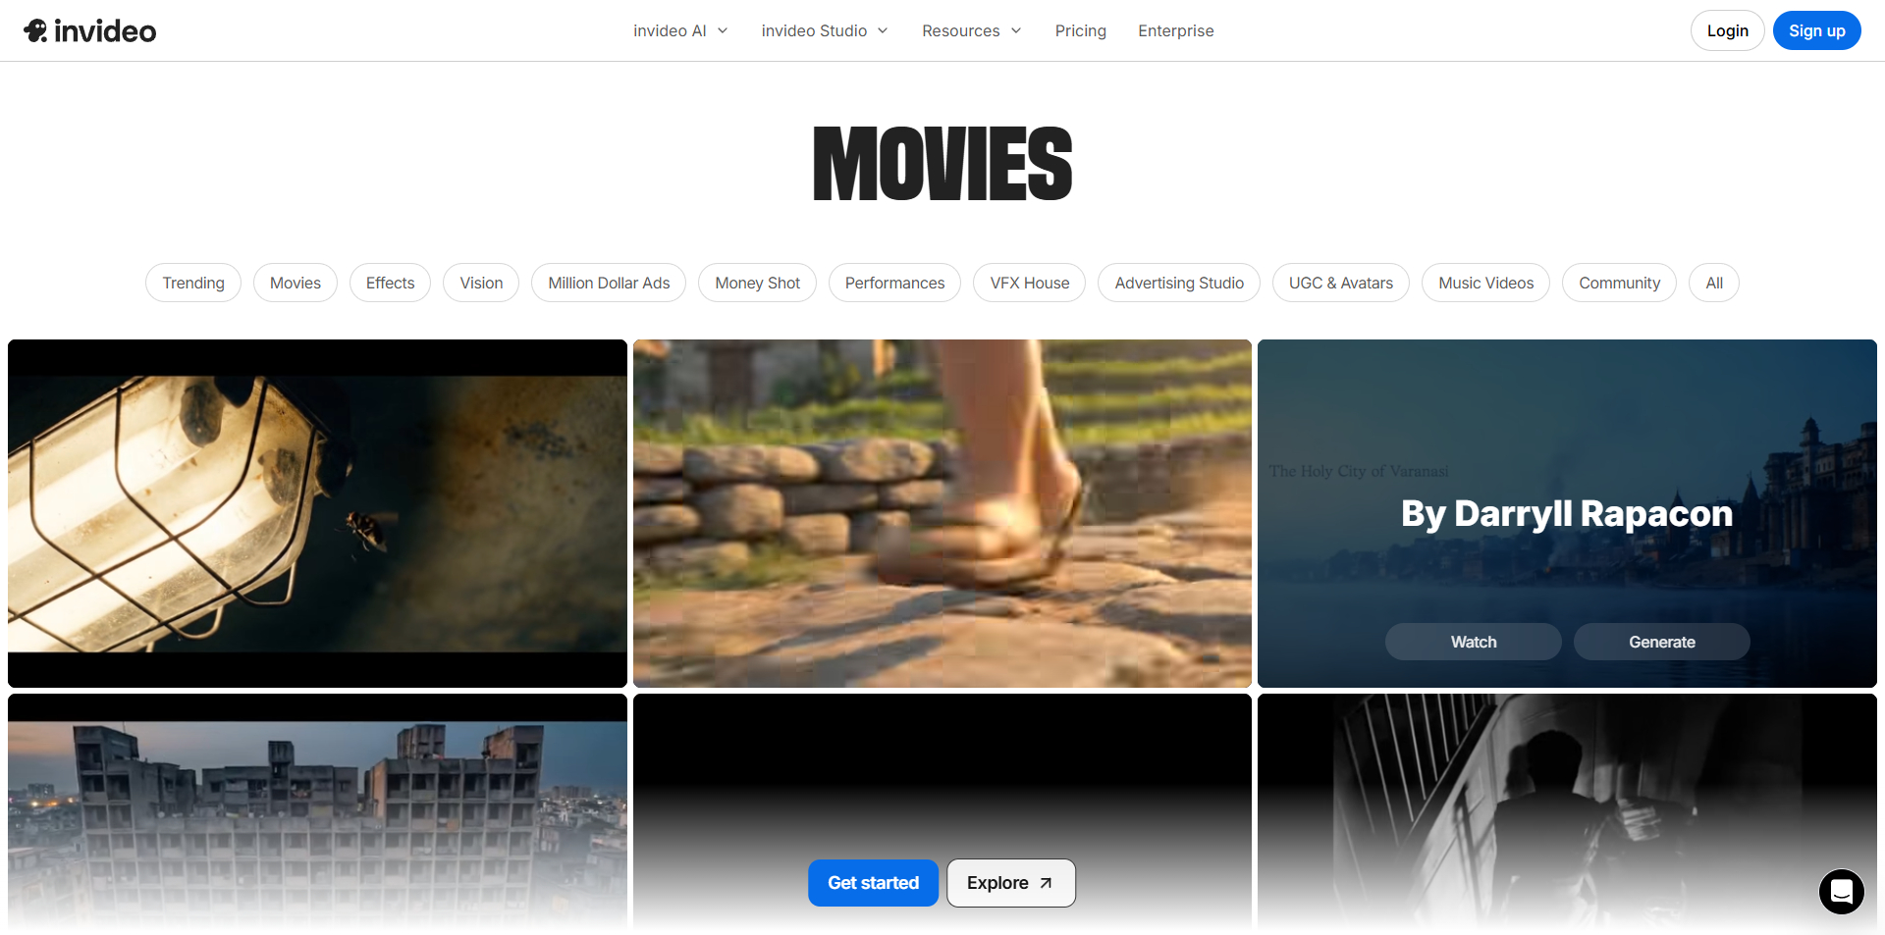1885x935 pixels.
Task: Open the Pricing page
Action: pos(1080,30)
